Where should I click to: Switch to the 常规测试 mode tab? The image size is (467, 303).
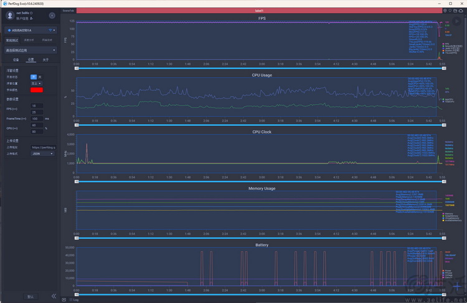click(12, 40)
